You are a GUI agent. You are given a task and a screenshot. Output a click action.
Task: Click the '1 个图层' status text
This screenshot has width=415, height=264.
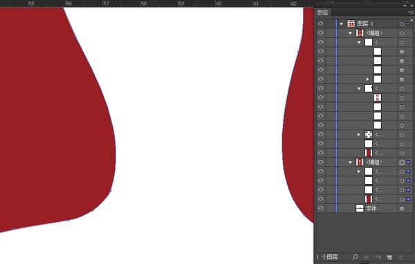(x=327, y=257)
